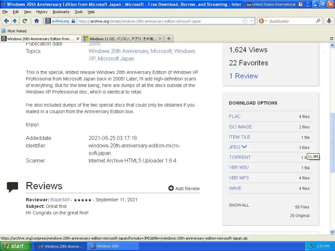The height and width of the screenshot is (251, 335).
Task: Open the Edit menu
Action: click(16, 12)
